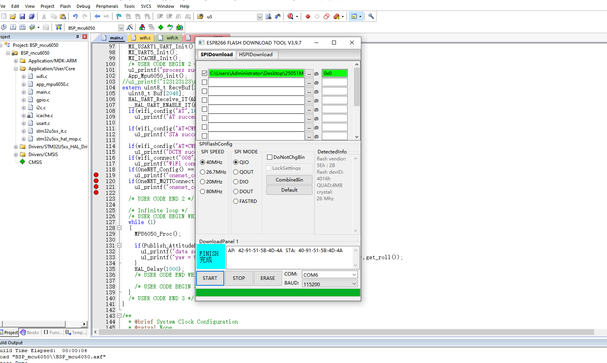The image size is (607, 363).
Task: Open Manage Project Items colored blocks icon
Action: [x=142, y=27]
